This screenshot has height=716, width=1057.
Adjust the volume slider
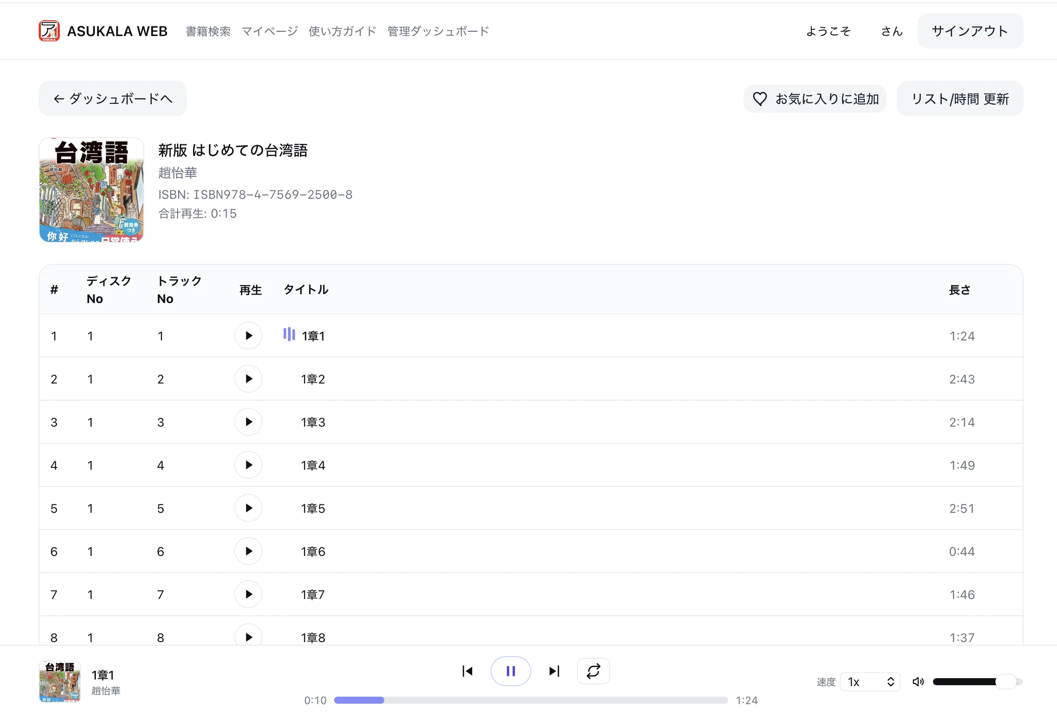[x=977, y=681]
